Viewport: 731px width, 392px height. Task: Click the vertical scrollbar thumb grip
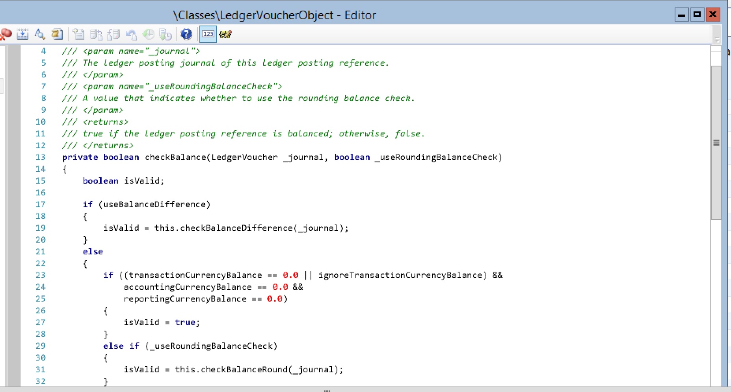[x=716, y=143]
